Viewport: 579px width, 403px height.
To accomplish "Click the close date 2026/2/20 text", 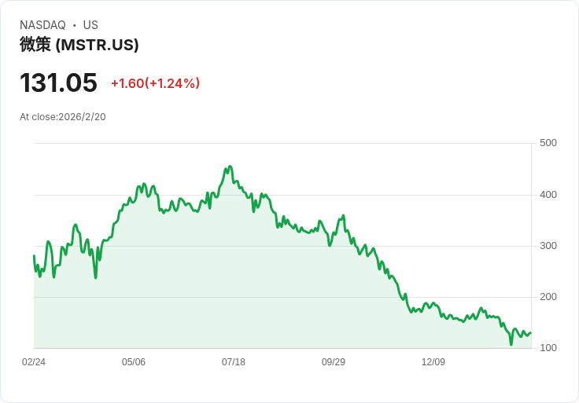I will [63, 117].
